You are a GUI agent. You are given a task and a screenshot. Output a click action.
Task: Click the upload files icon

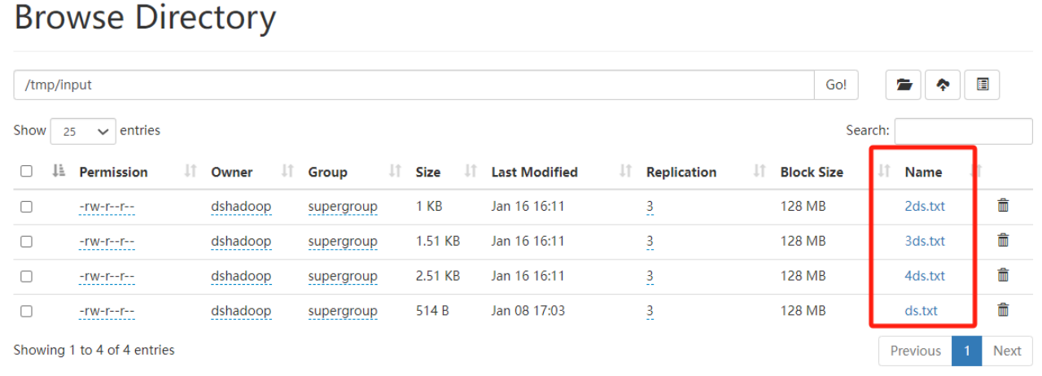943,85
